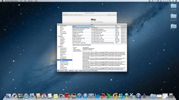Launch Microsoft Excel X icon
This screenshot has height=100, width=179.
[109, 96]
